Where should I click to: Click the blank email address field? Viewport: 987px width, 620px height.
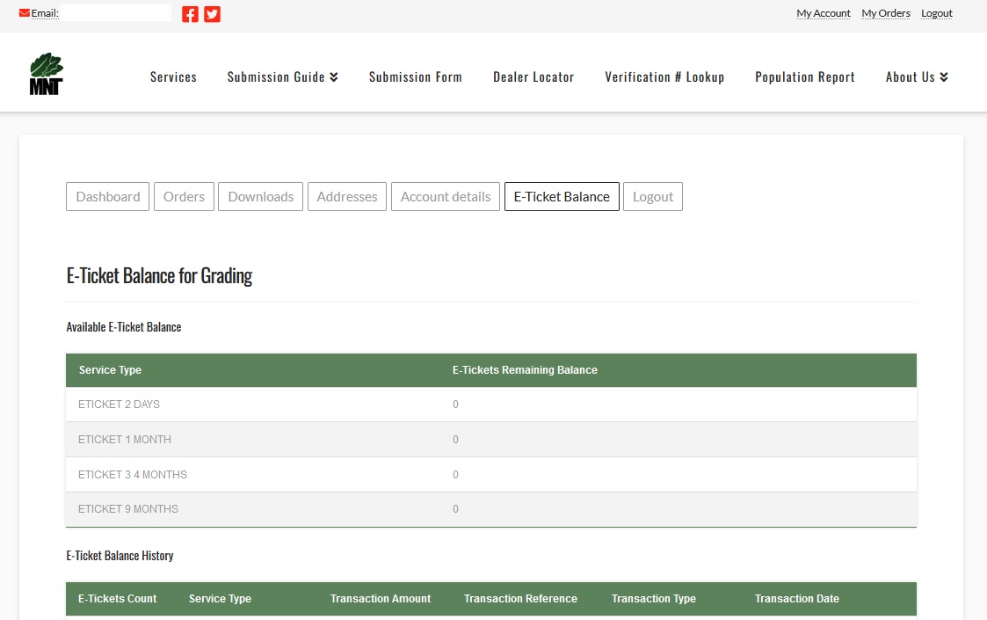[x=116, y=12]
